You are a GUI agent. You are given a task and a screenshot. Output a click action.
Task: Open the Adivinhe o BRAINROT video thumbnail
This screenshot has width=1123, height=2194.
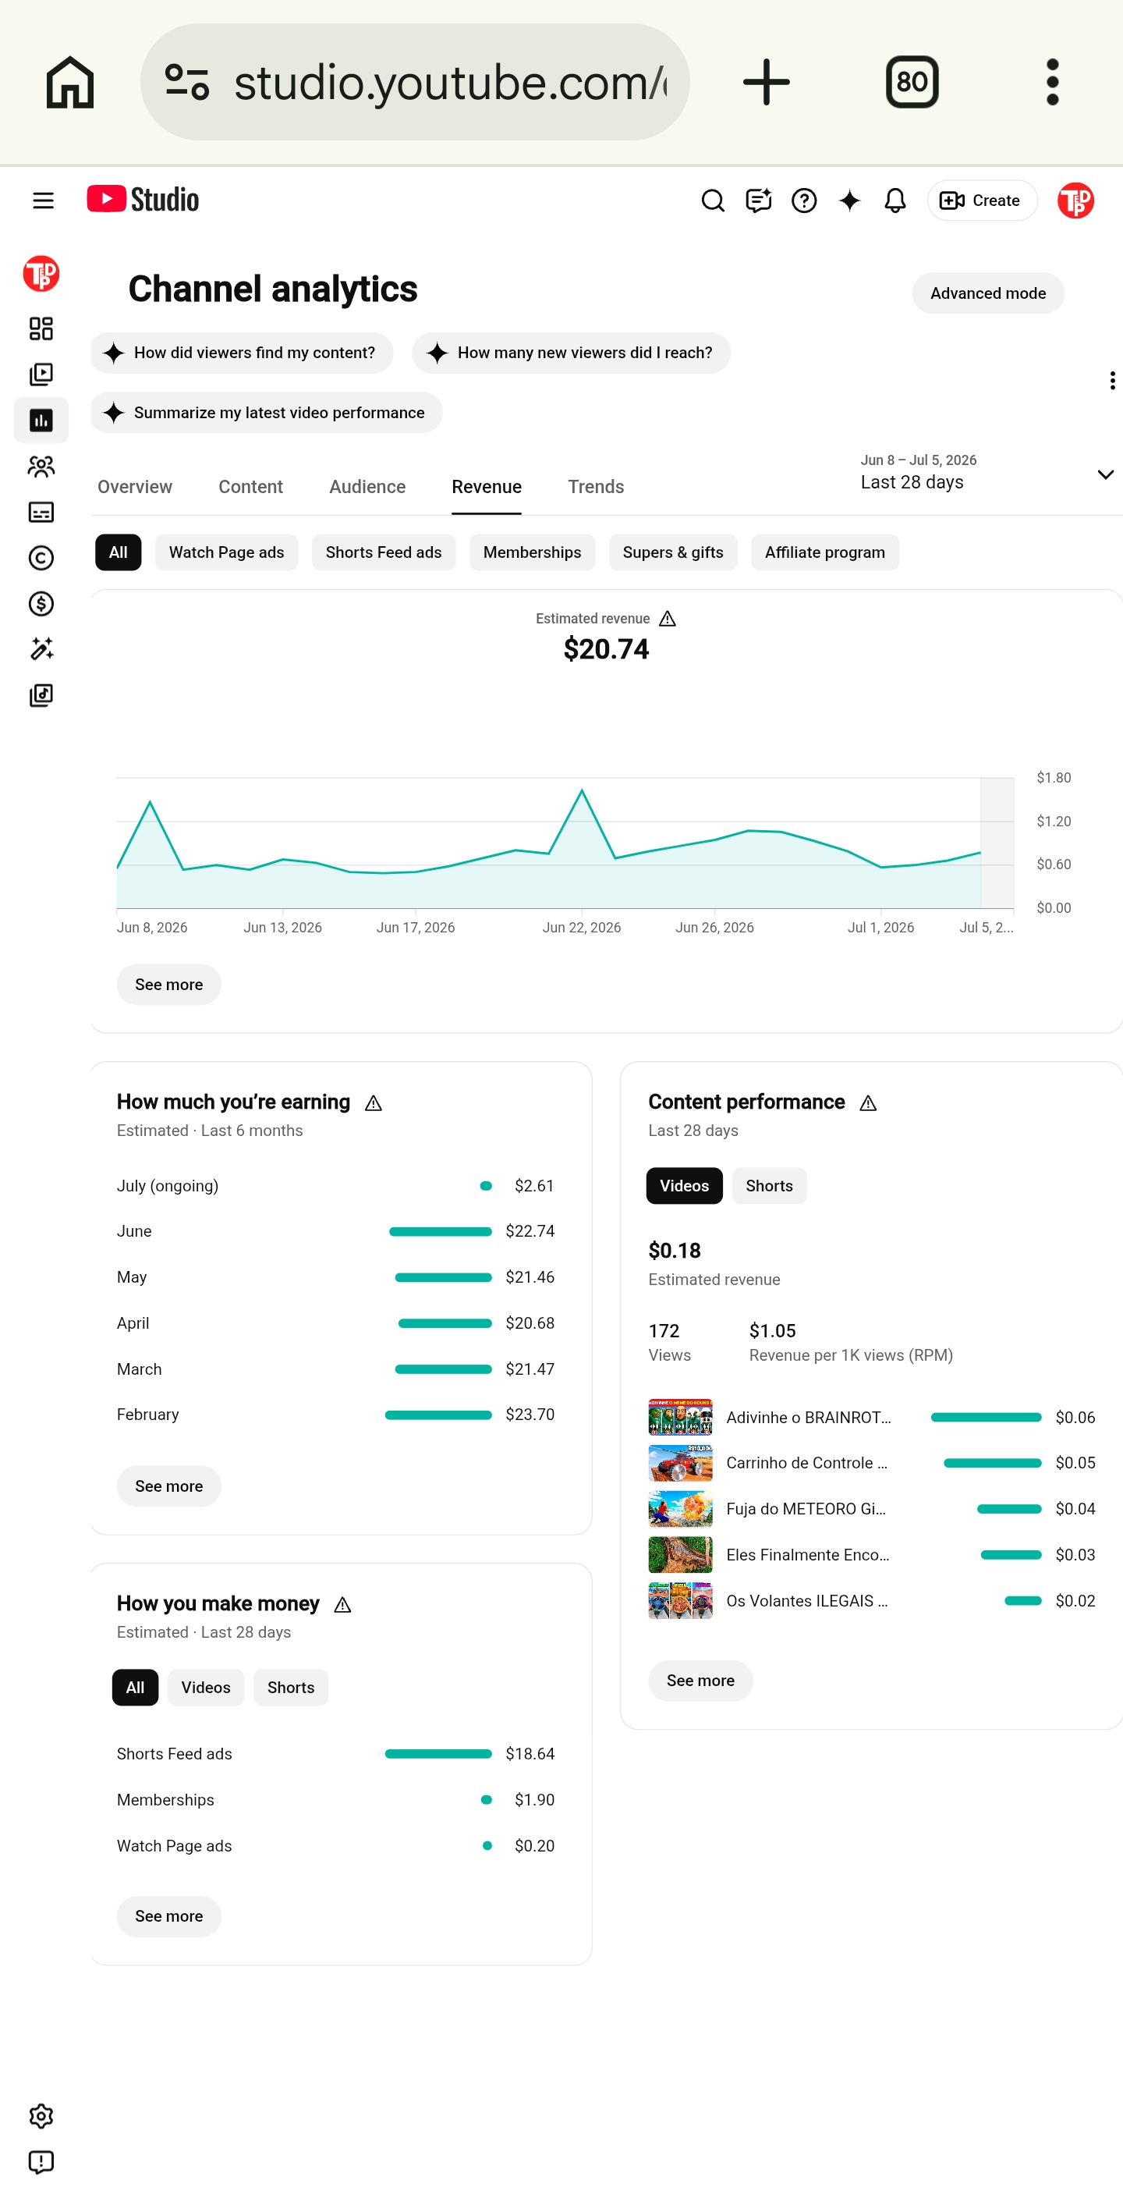pyautogui.click(x=680, y=1418)
